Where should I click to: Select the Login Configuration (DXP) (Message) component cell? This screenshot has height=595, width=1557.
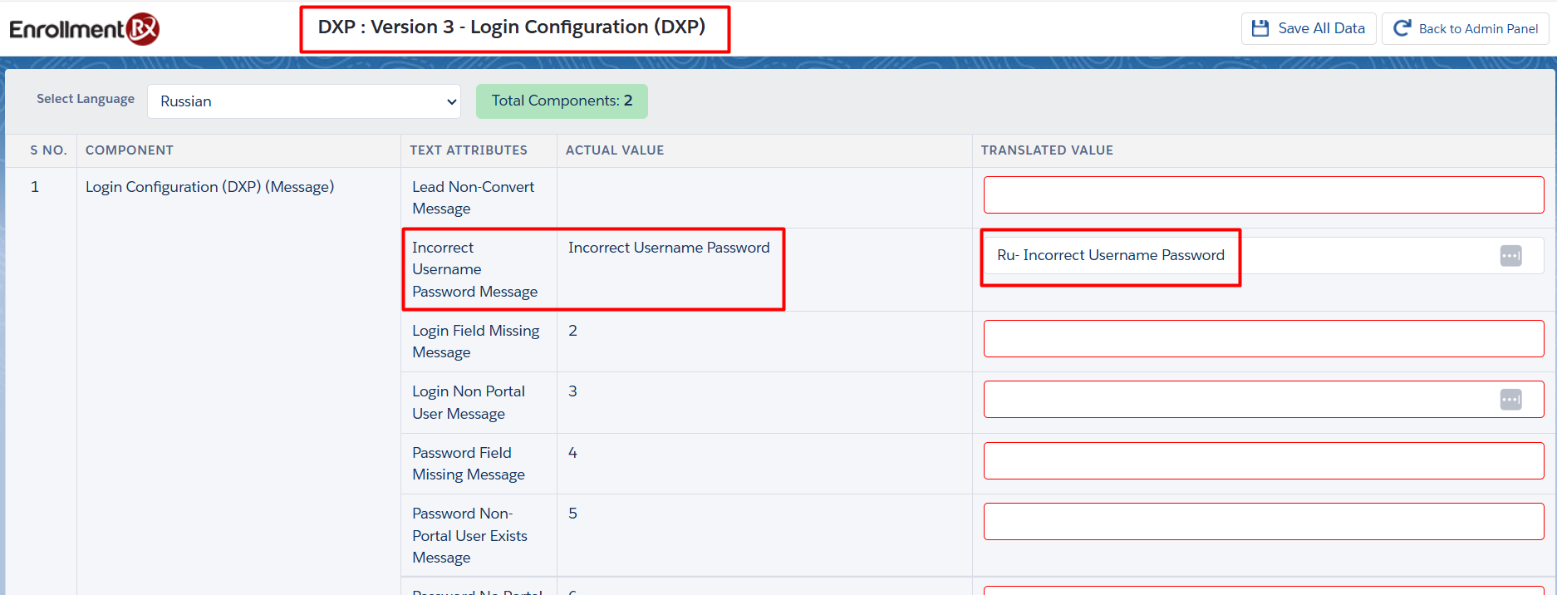click(209, 187)
